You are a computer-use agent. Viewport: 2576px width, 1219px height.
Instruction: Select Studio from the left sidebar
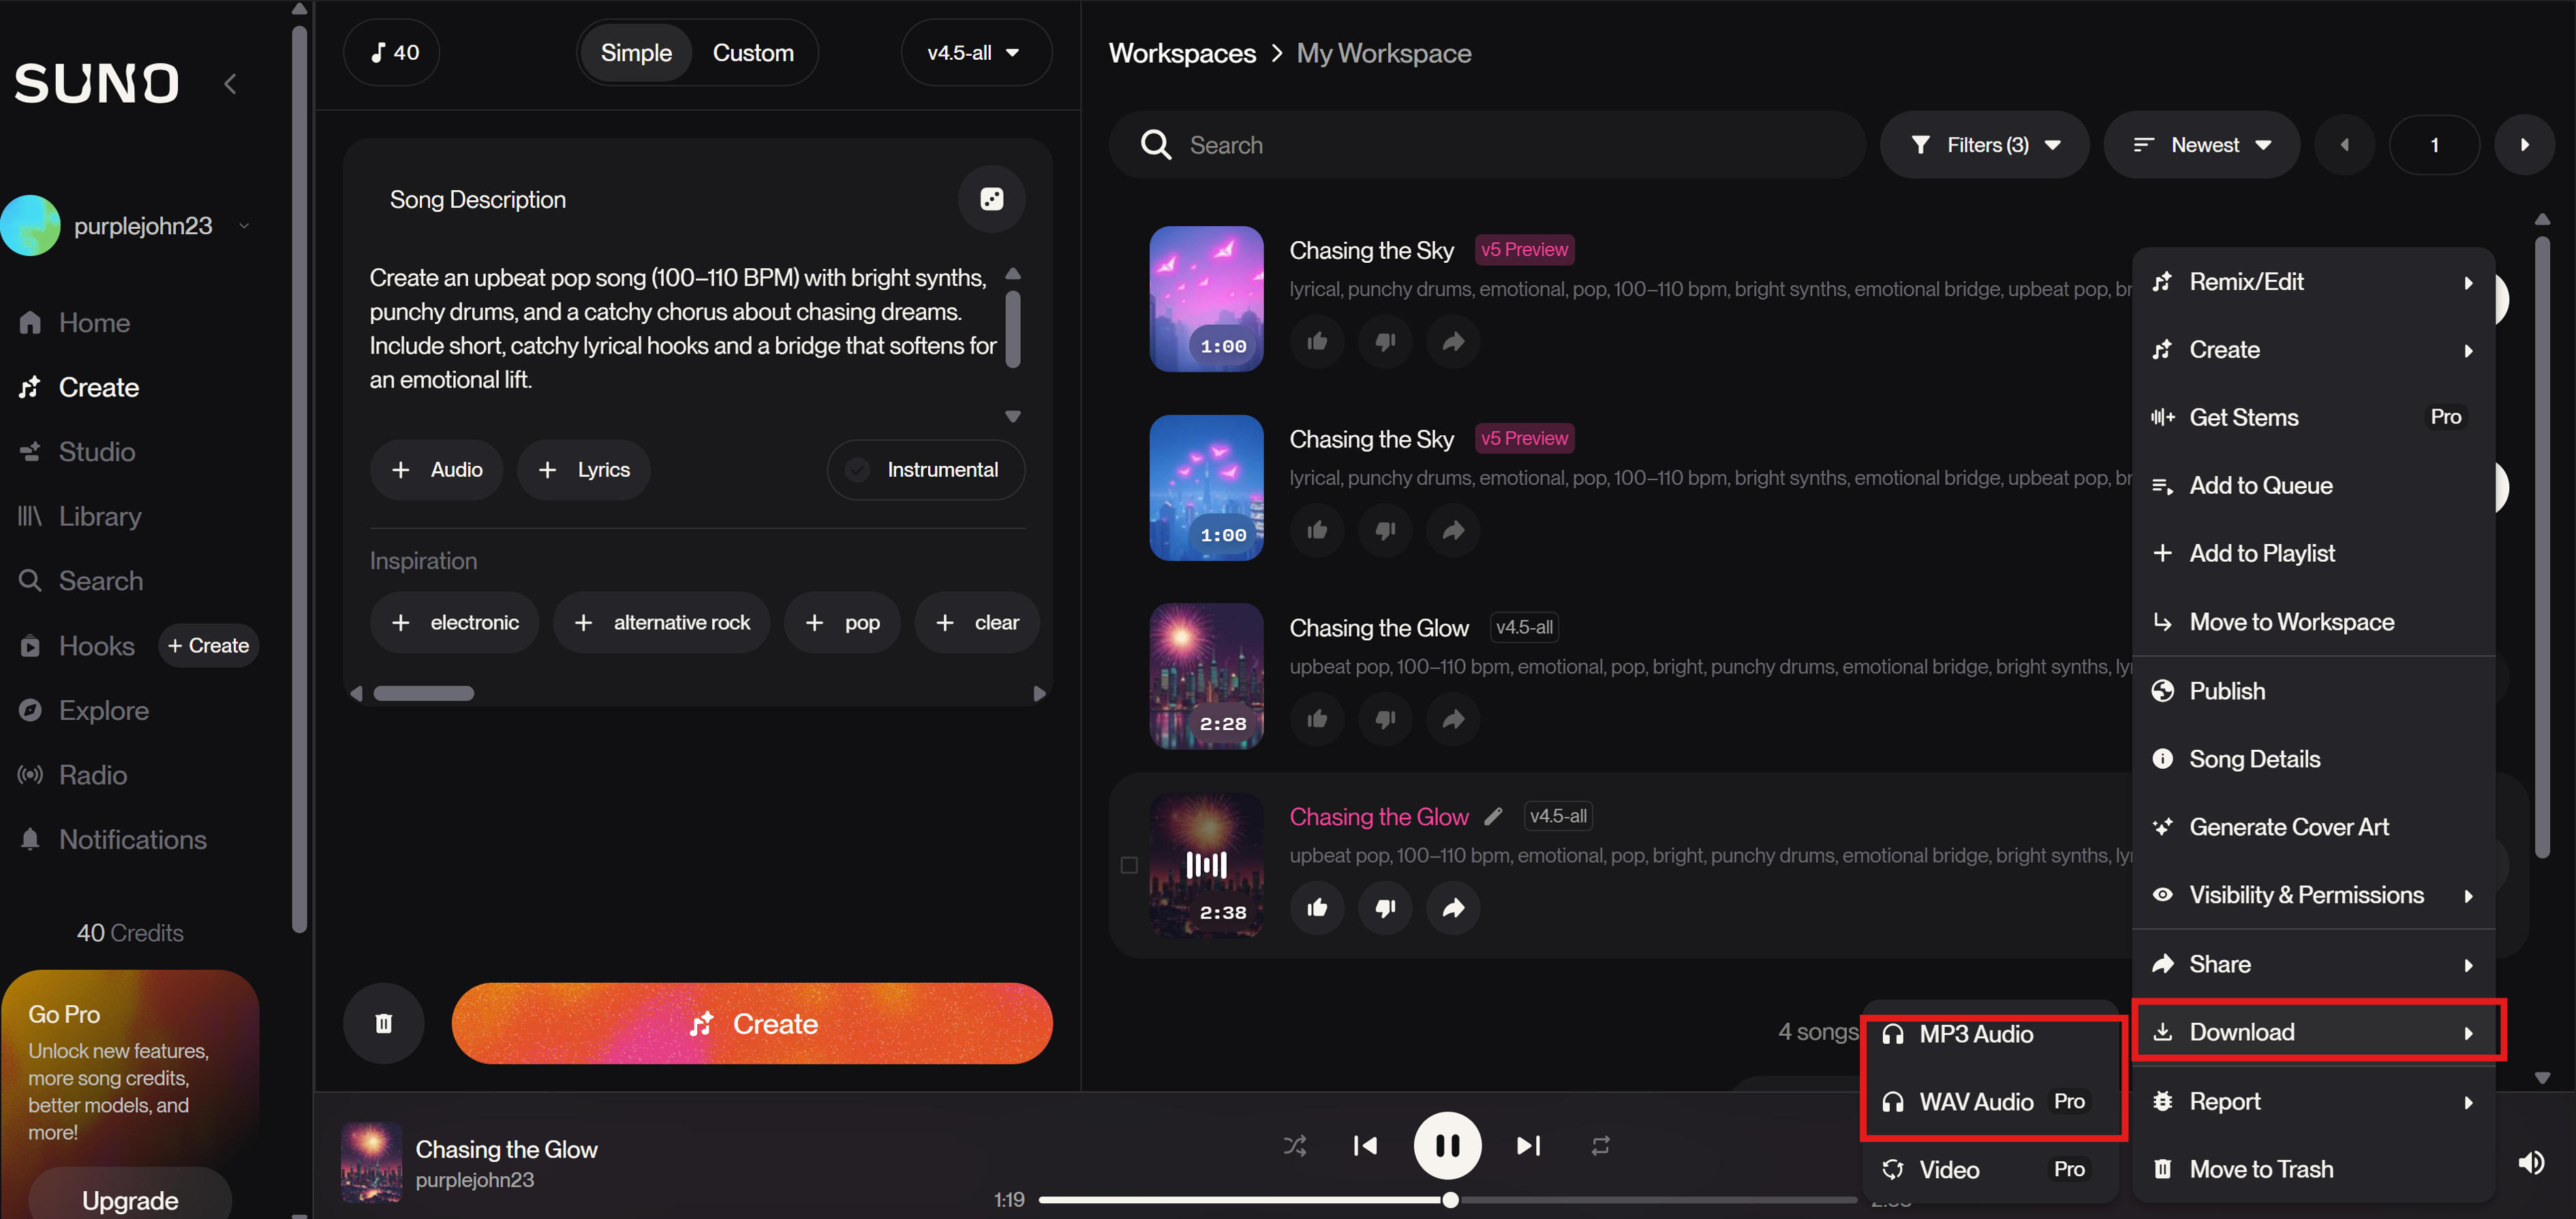point(96,451)
